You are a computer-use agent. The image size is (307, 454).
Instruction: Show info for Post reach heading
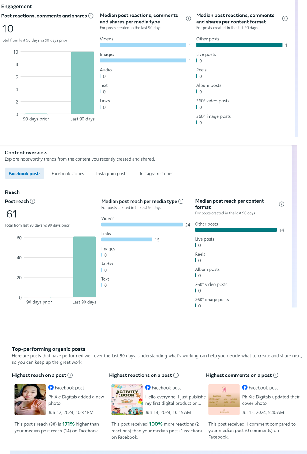[33, 201]
